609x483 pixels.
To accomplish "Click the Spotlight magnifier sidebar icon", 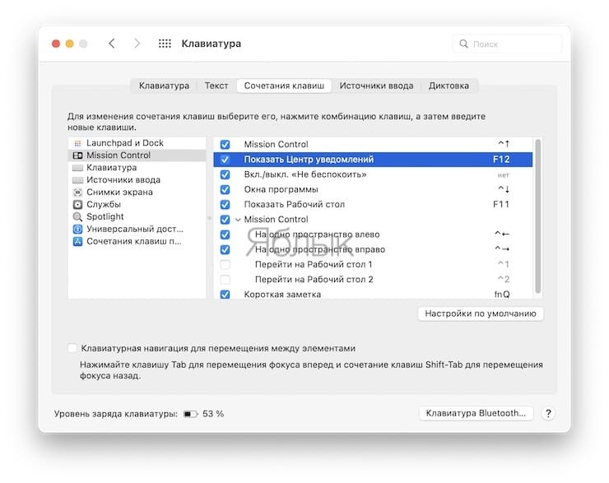I will (77, 216).
